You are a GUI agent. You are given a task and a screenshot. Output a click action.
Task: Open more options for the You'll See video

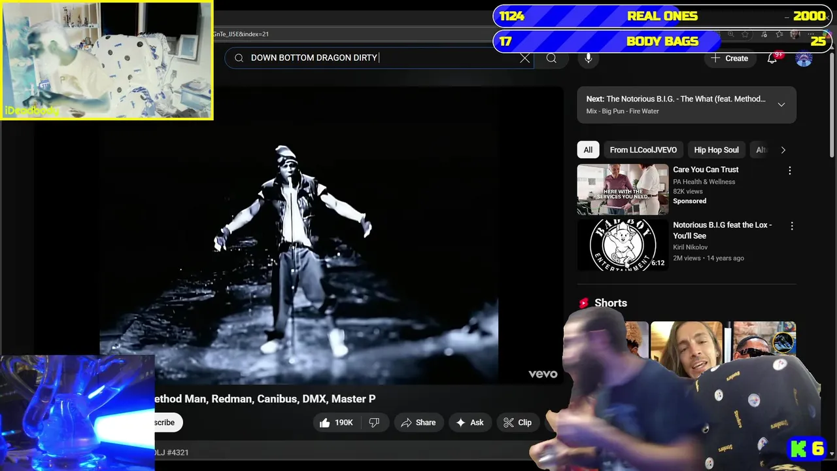(791, 226)
